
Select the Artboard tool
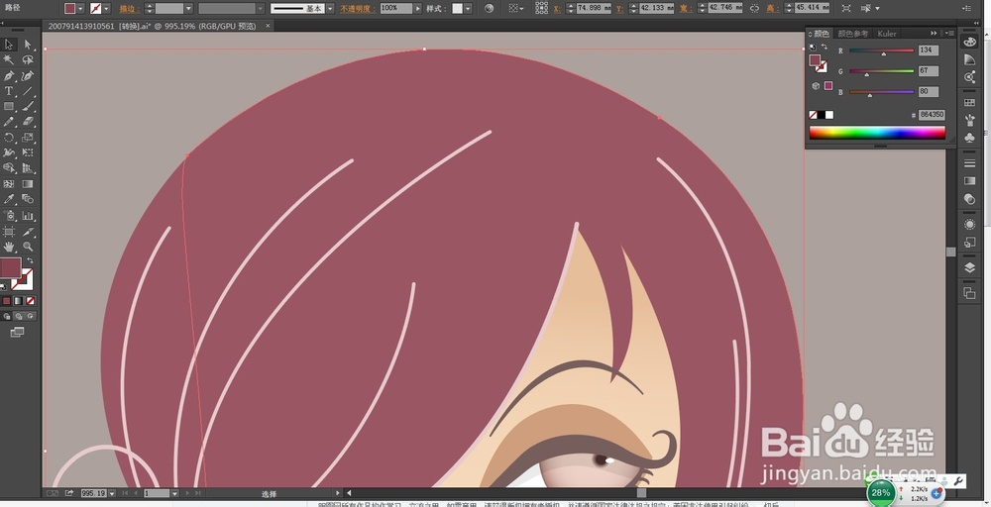click(x=9, y=232)
